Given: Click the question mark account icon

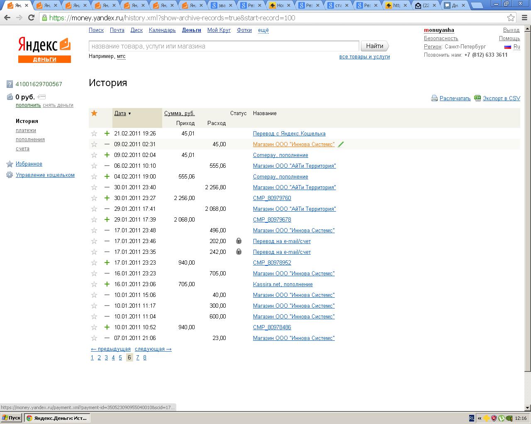Looking at the screenshot, I should pos(10,84).
